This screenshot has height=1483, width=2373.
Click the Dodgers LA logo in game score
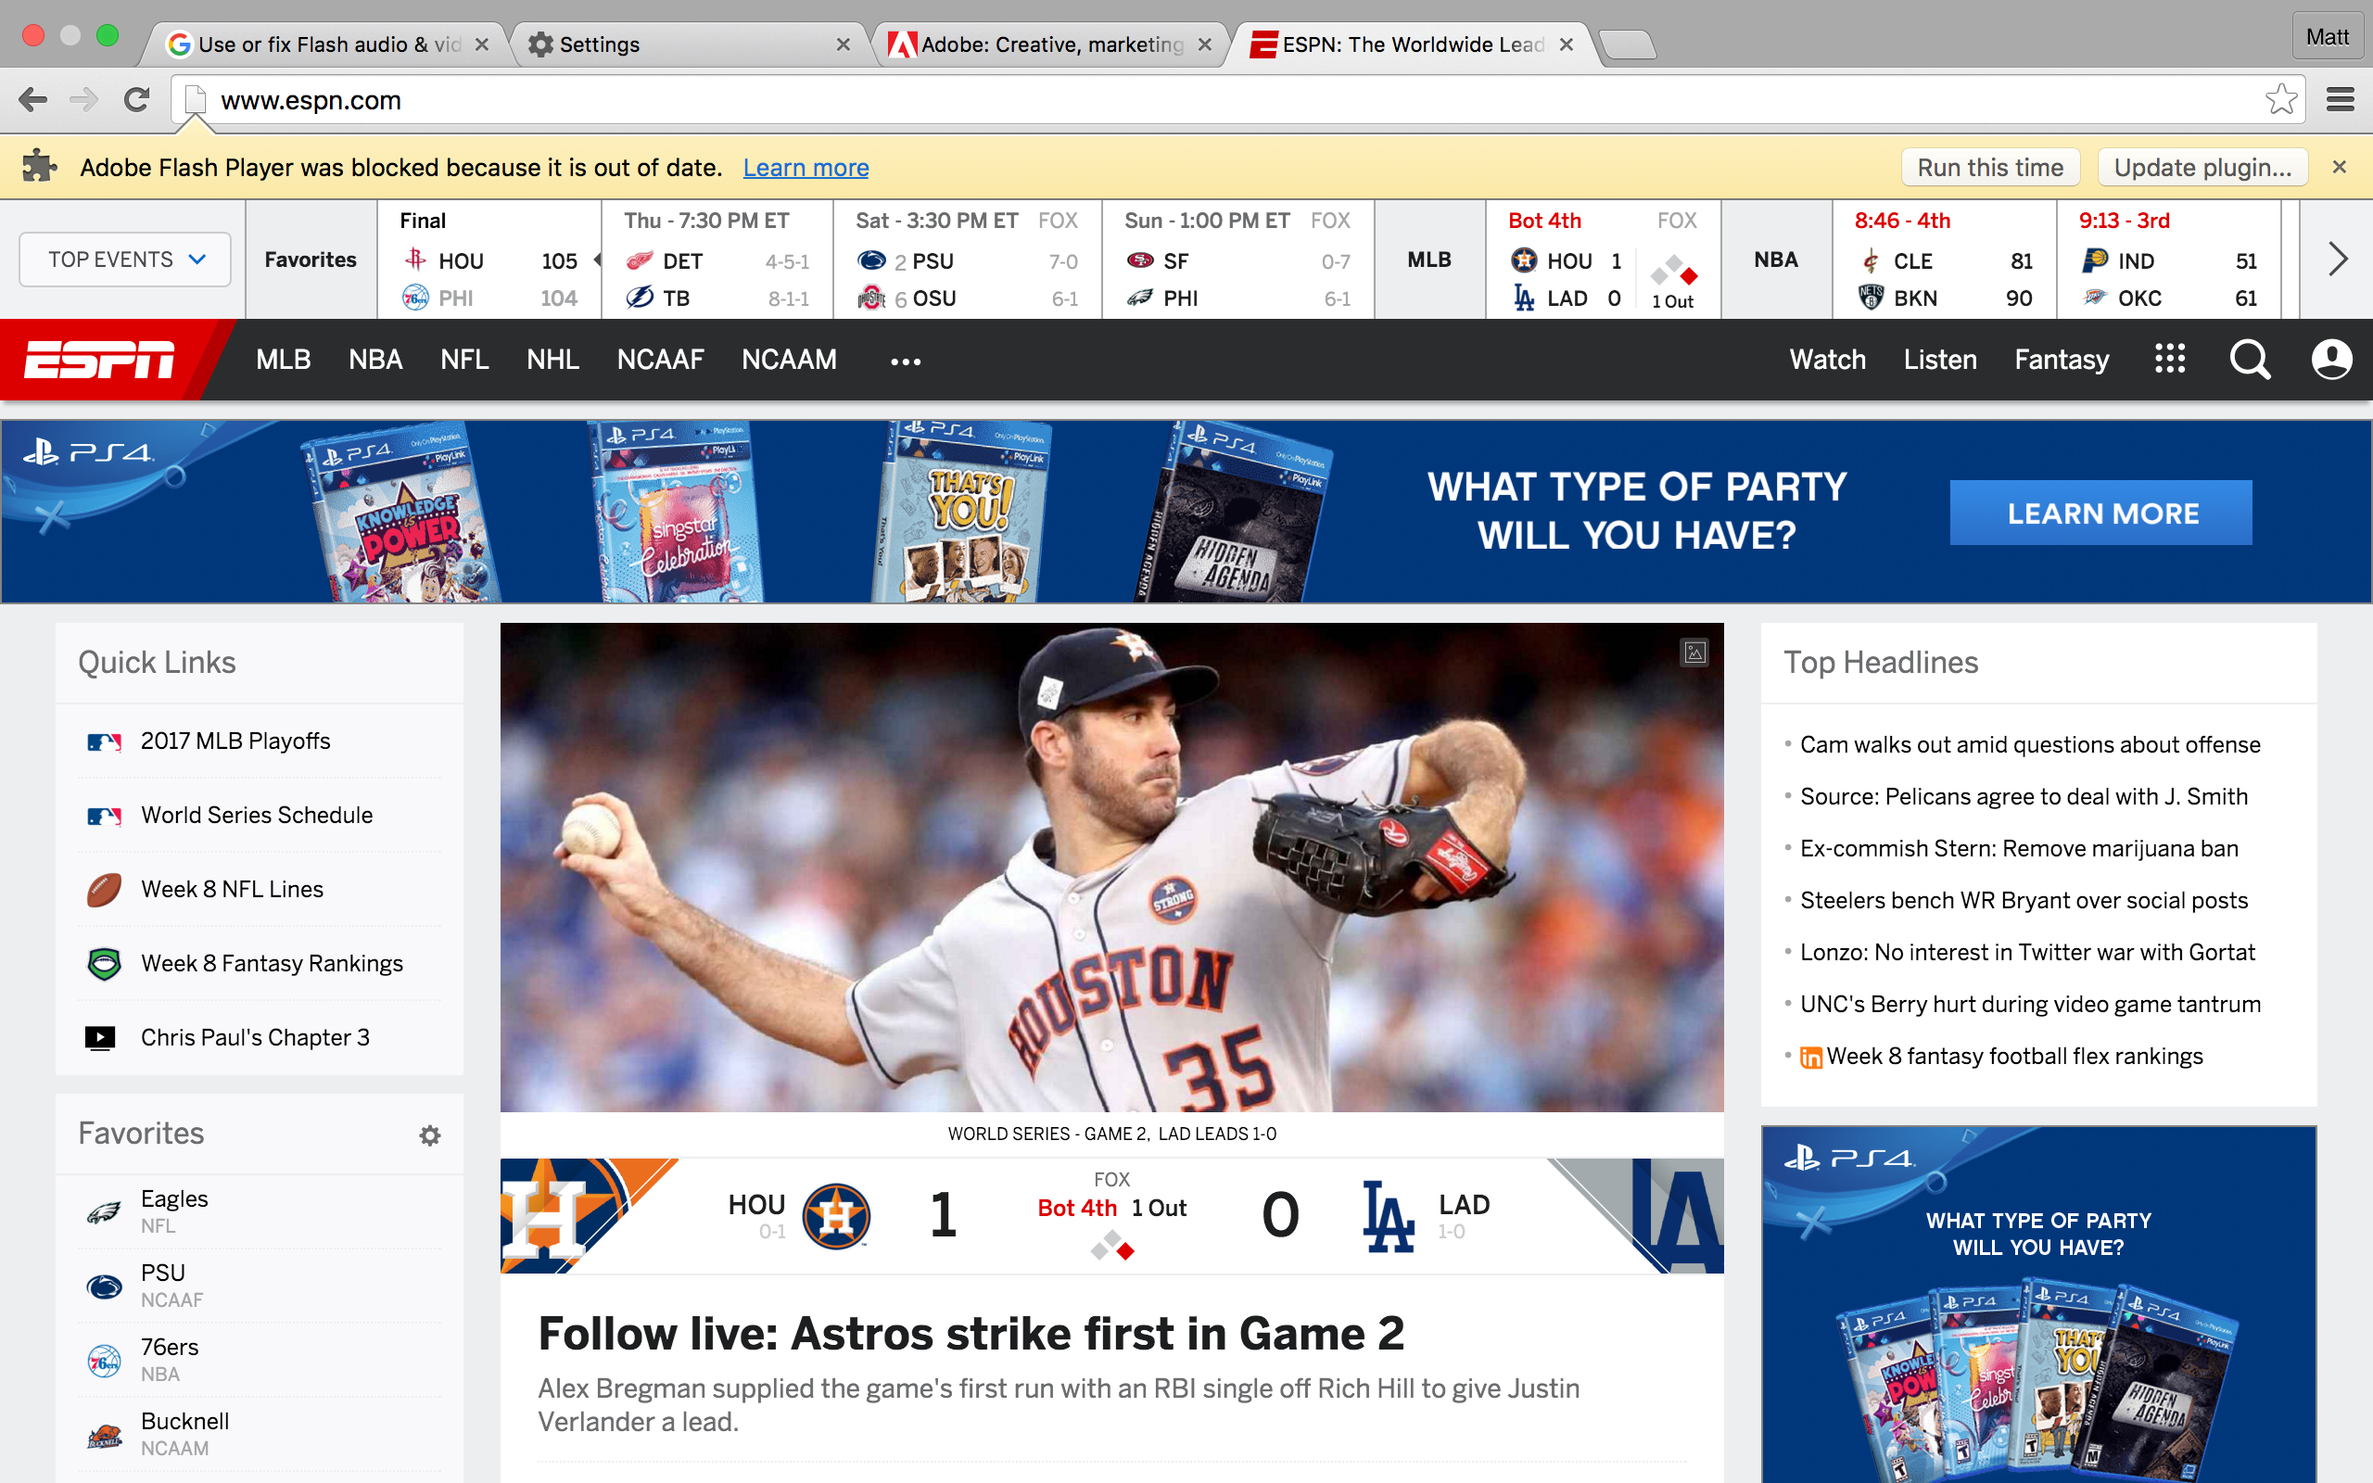tap(1388, 1216)
